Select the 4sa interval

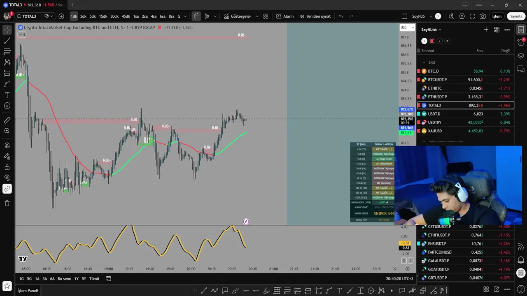point(154,16)
